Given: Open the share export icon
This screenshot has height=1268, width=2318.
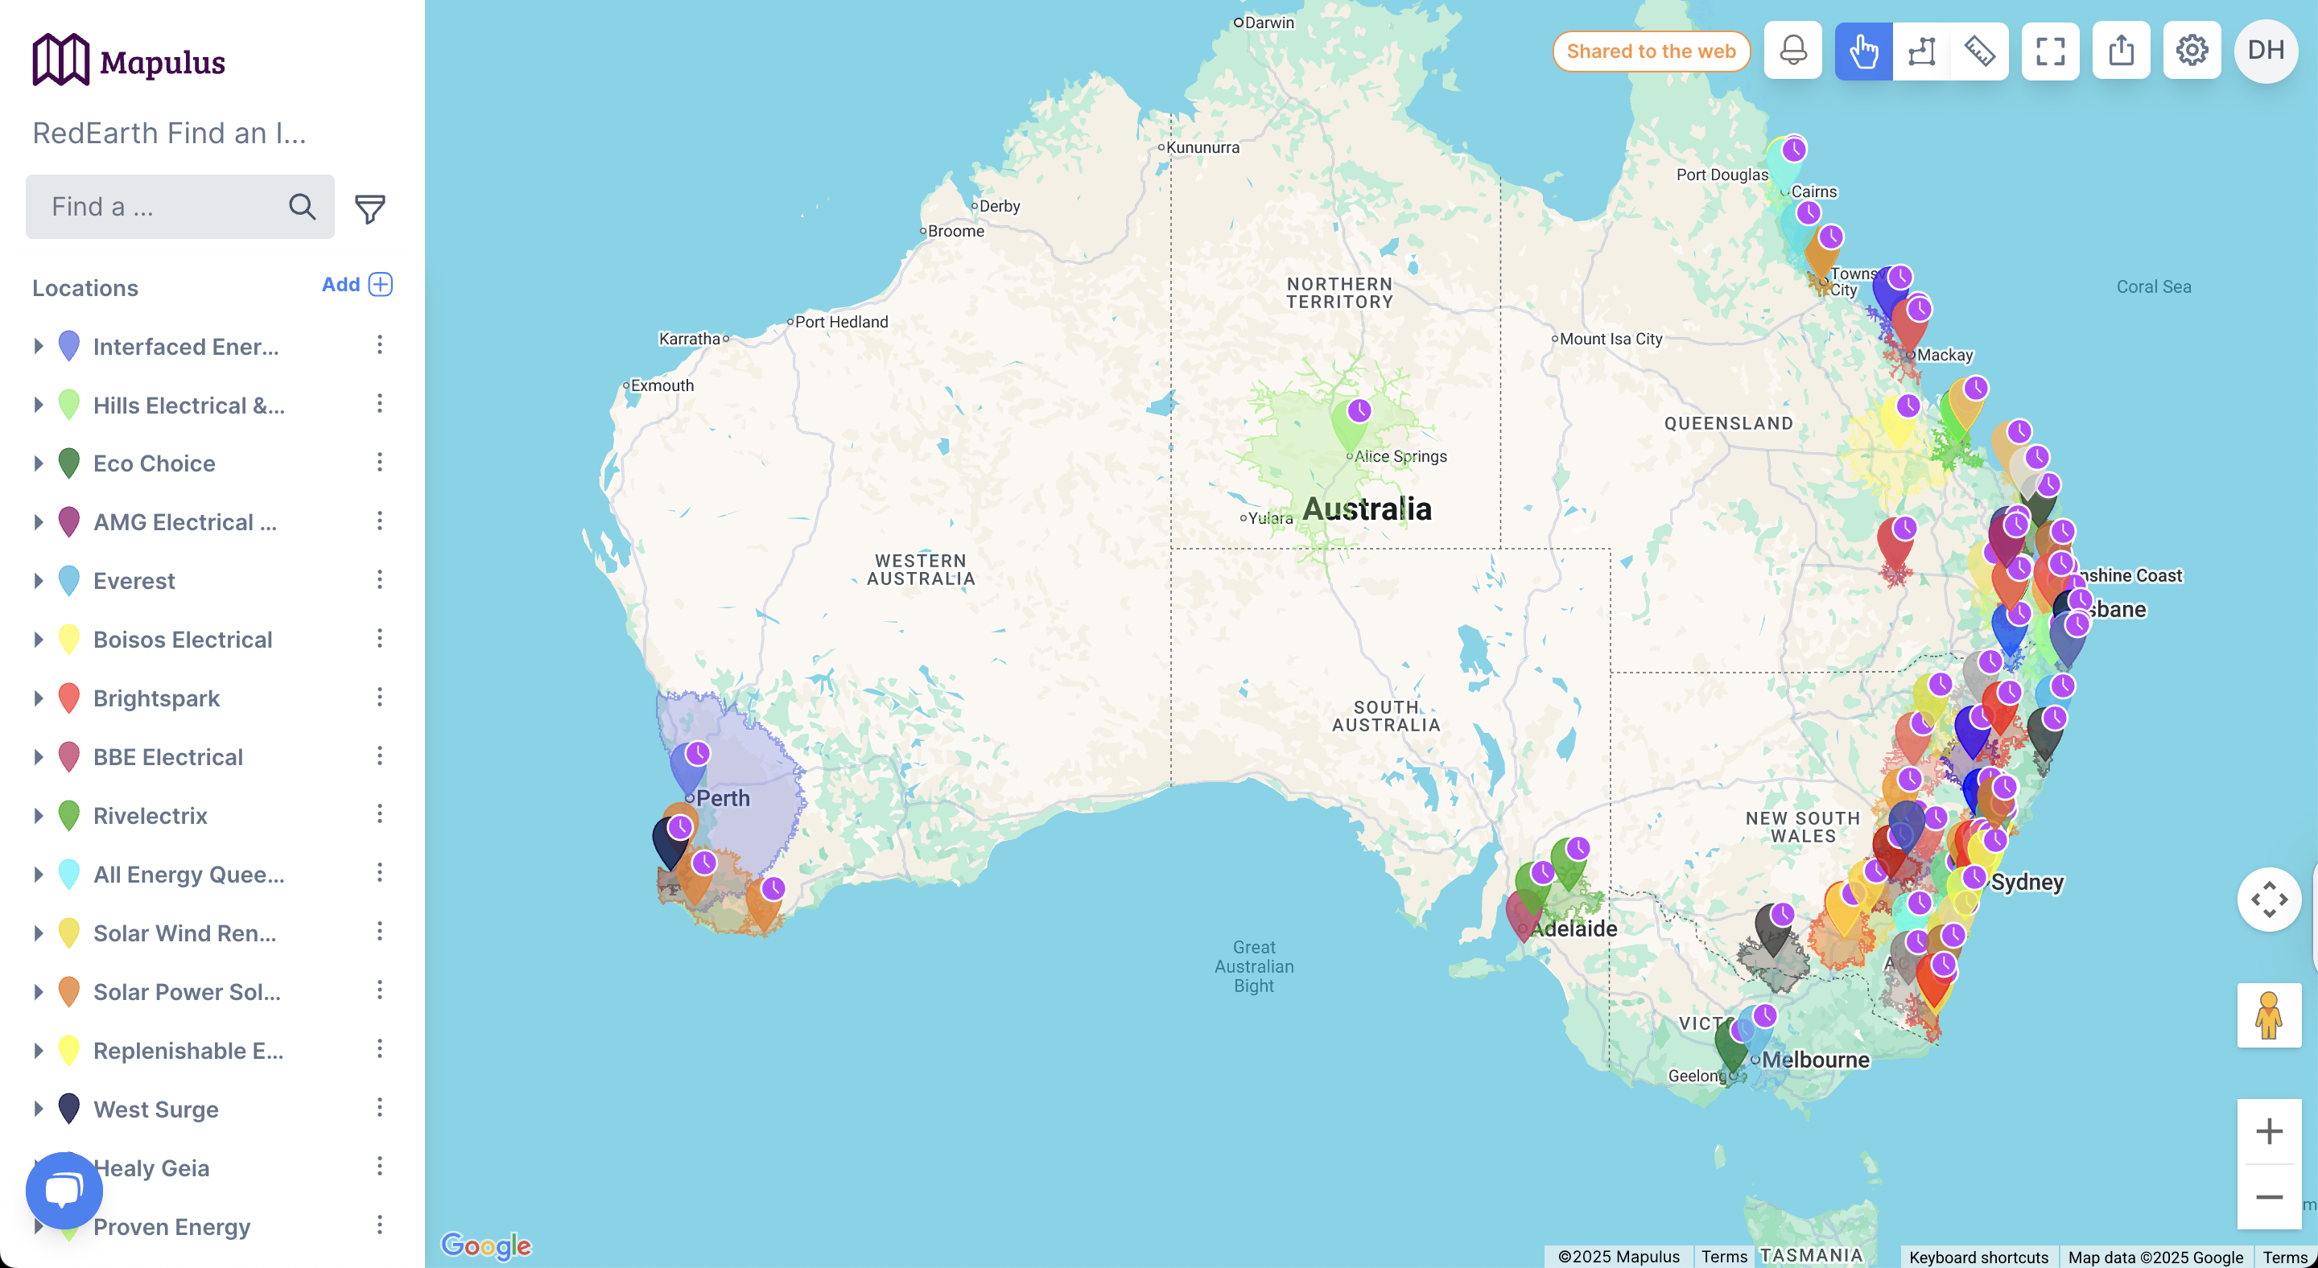Looking at the screenshot, I should click(x=2121, y=51).
